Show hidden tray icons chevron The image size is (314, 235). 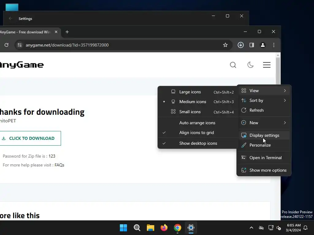tap(251, 228)
